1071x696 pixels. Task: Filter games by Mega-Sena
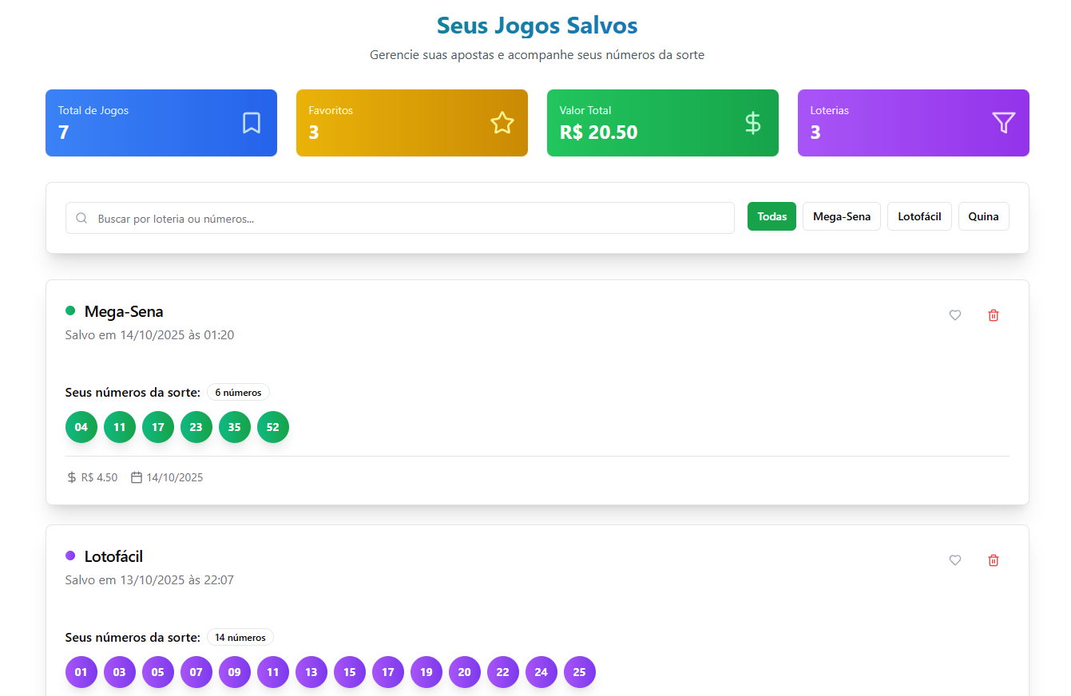pos(842,216)
